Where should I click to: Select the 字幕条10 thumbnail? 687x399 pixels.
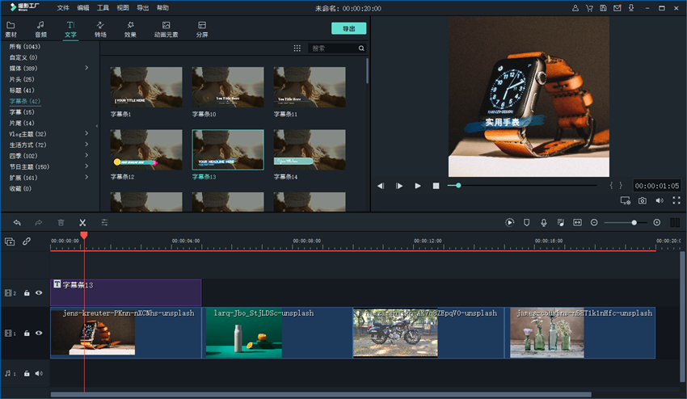pos(228,87)
